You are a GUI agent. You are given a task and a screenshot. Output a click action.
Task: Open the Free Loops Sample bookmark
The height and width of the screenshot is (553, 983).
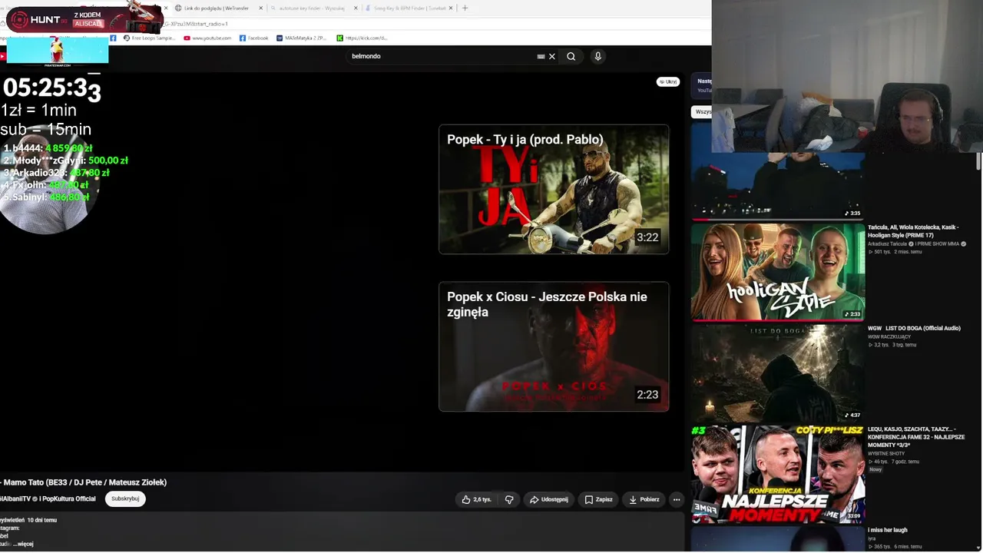tap(148, 38)
